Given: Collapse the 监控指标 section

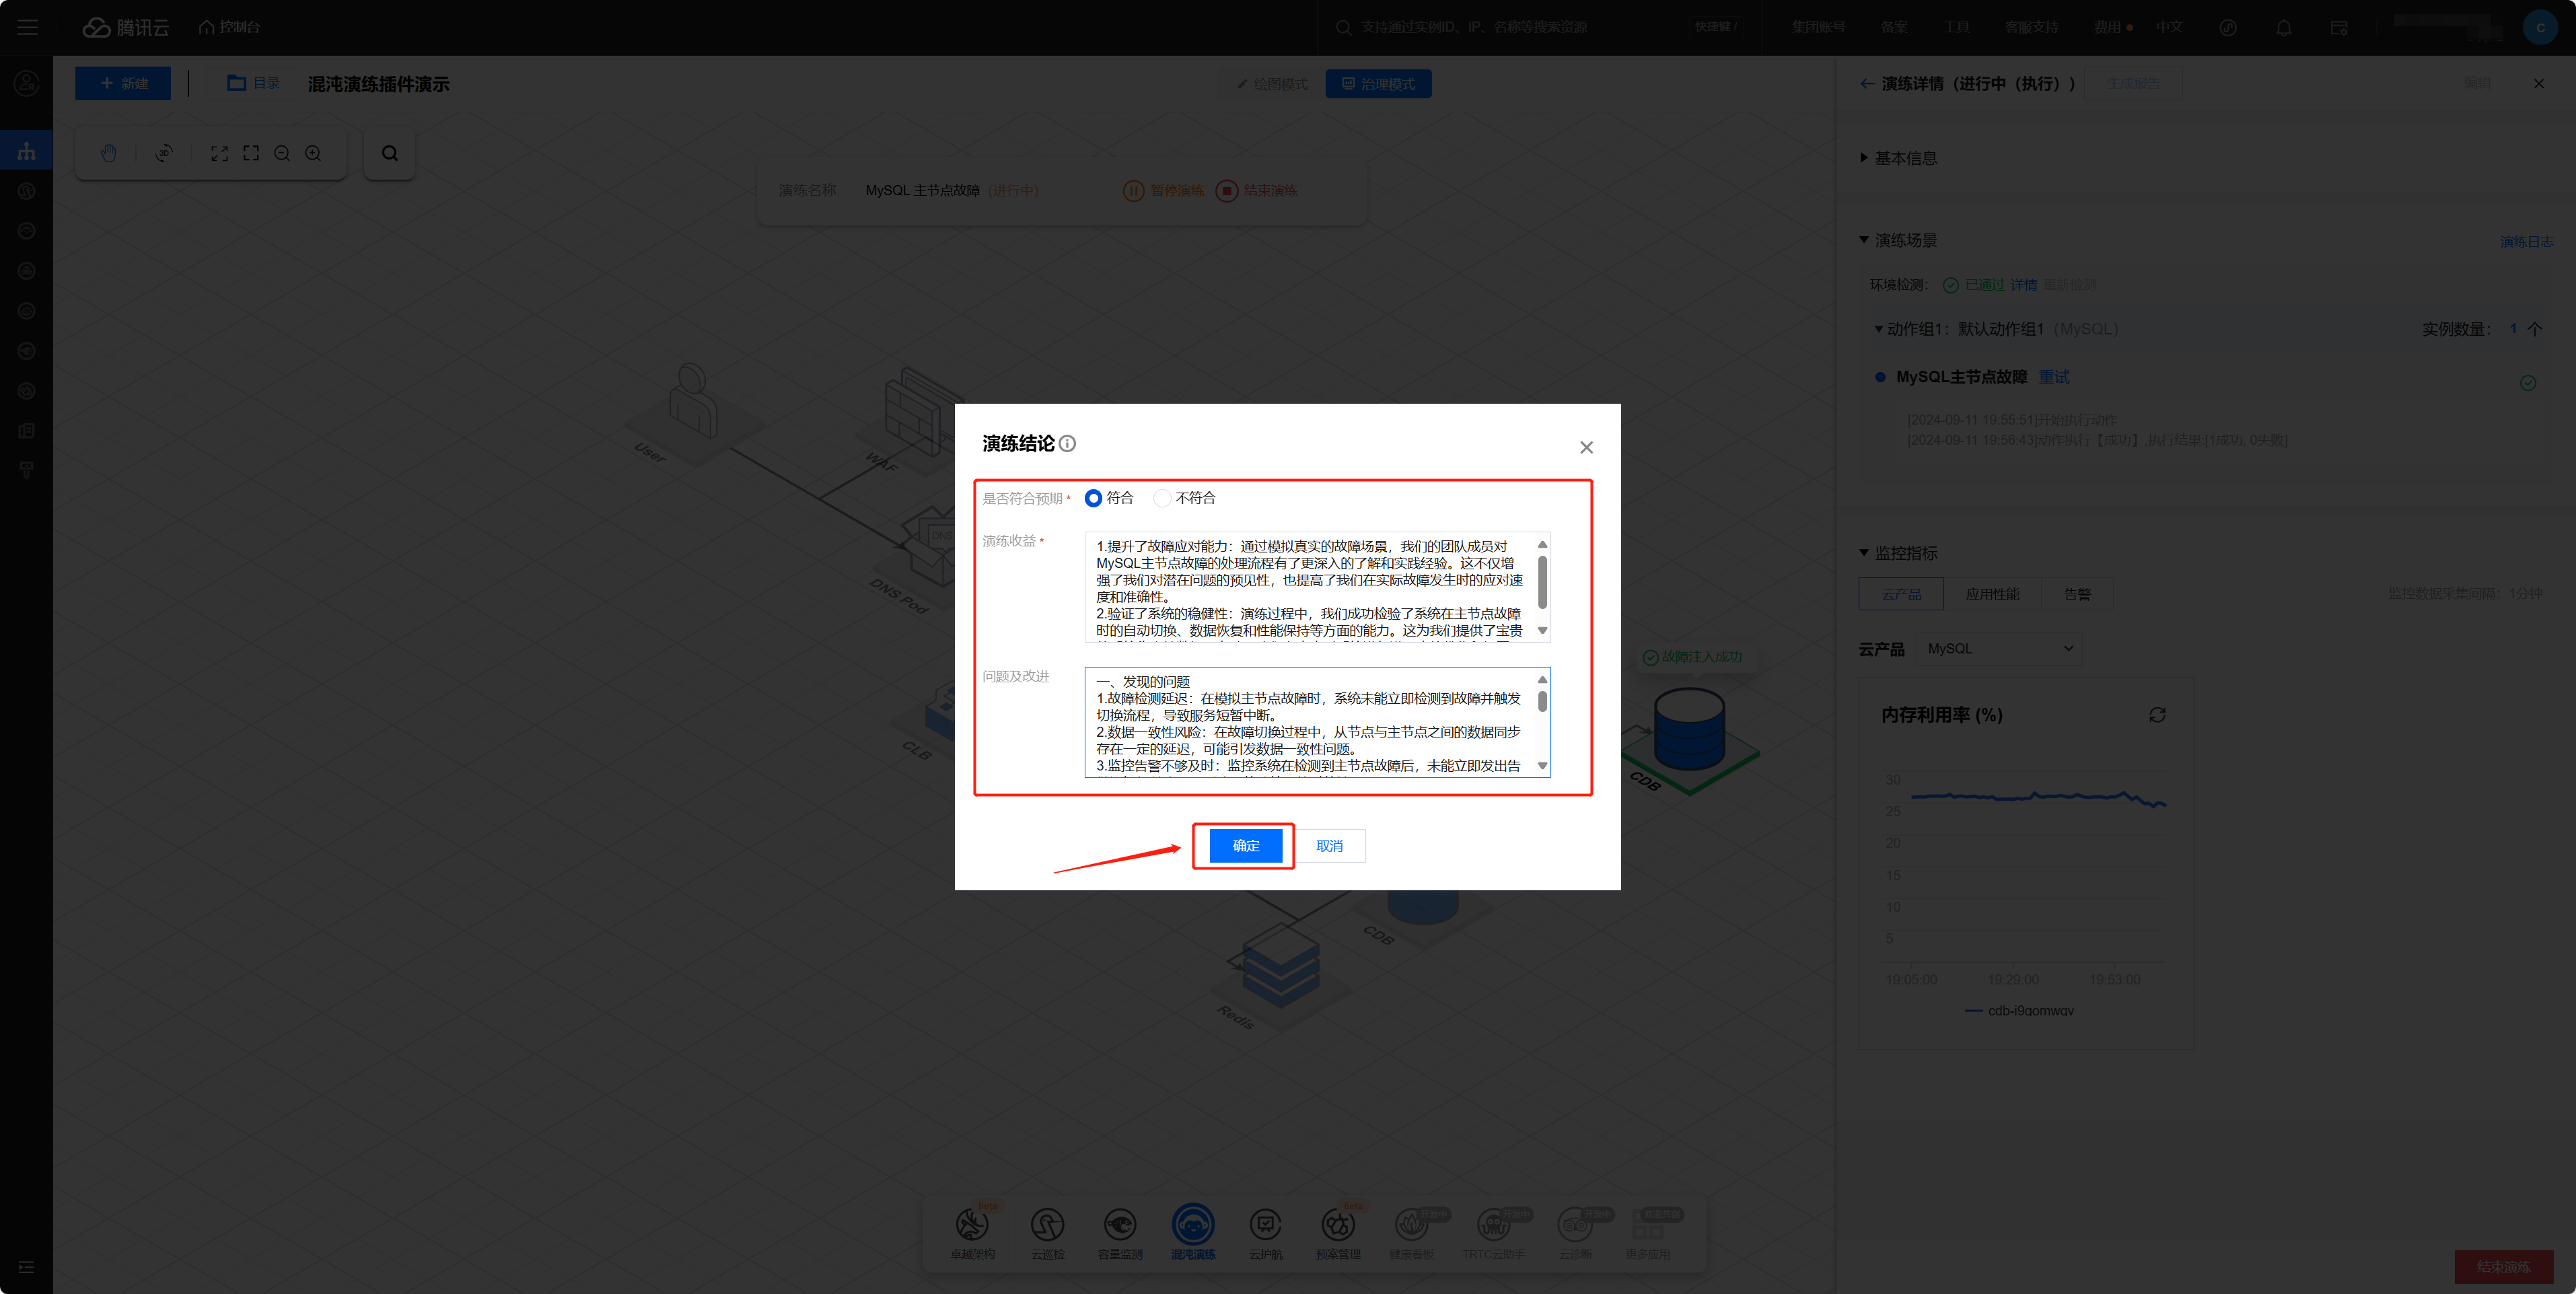Looking at the screenshot, I should coord(1898,553).
